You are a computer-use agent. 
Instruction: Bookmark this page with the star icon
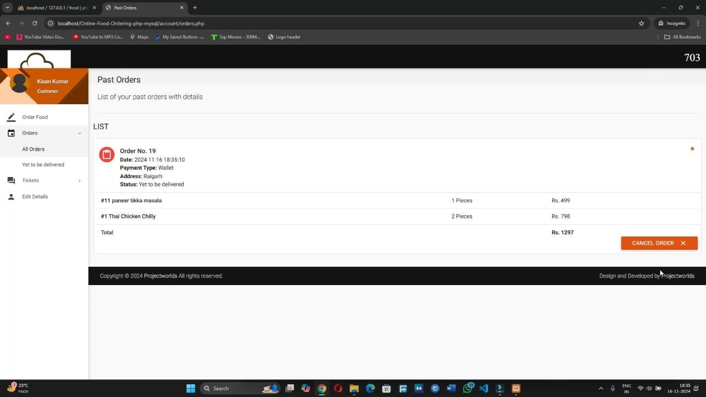(x=641, y=24)
